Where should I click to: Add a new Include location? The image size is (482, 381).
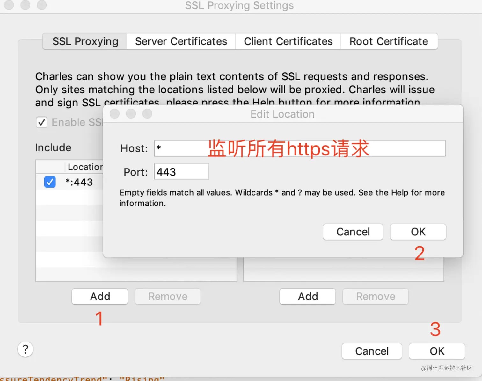point(100,296)
